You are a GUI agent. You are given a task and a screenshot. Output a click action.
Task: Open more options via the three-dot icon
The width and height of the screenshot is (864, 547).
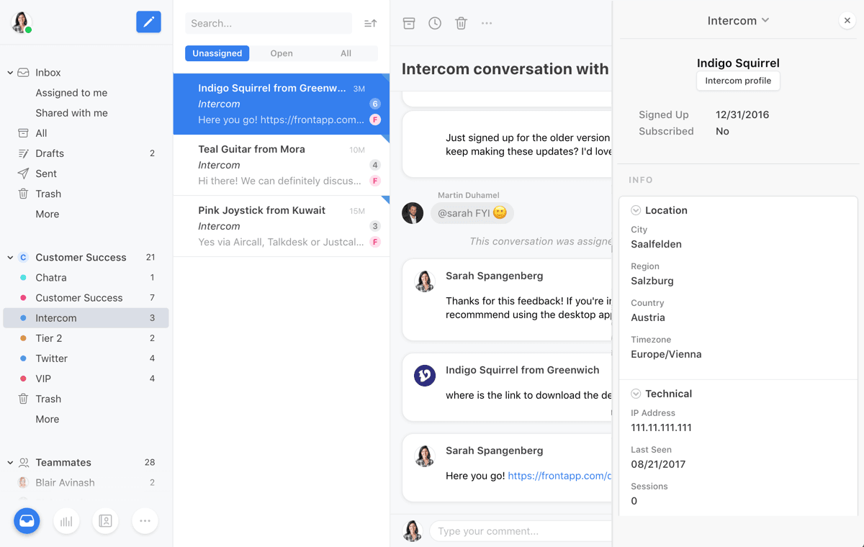pyautogui.click(x=486, y=23)
